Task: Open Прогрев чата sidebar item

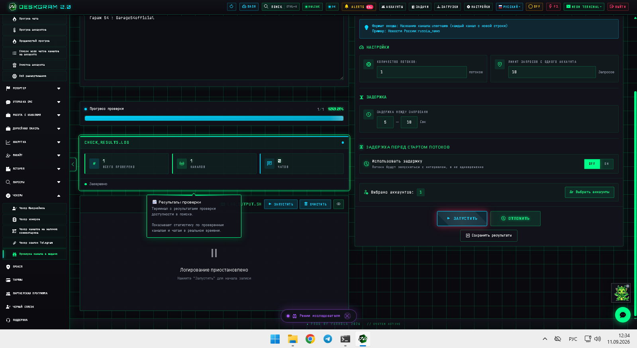Action: tap(34, 19)
